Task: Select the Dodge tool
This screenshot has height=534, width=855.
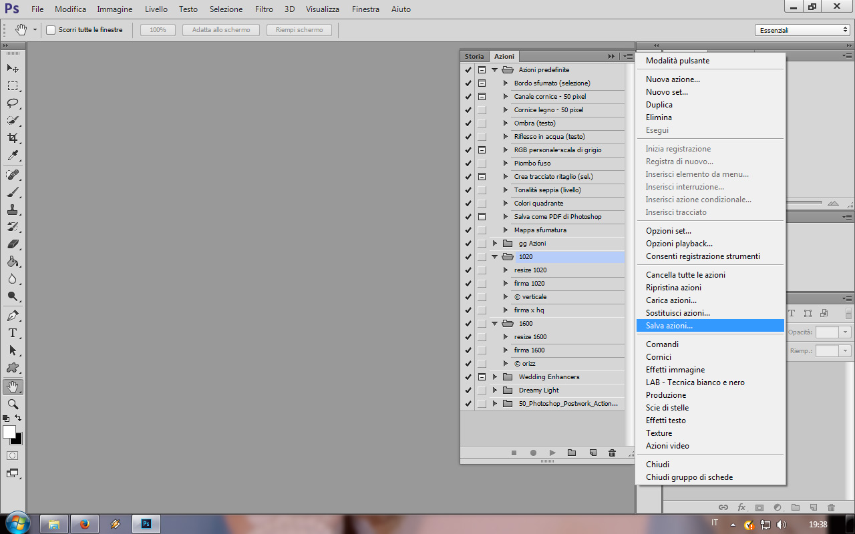Action: click(13, 296)
